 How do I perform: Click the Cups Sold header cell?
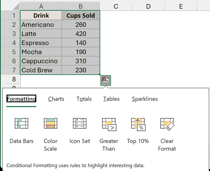pos(80,15)
